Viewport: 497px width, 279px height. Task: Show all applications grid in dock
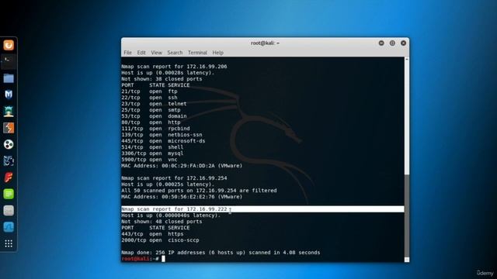[x=9, y=243]
